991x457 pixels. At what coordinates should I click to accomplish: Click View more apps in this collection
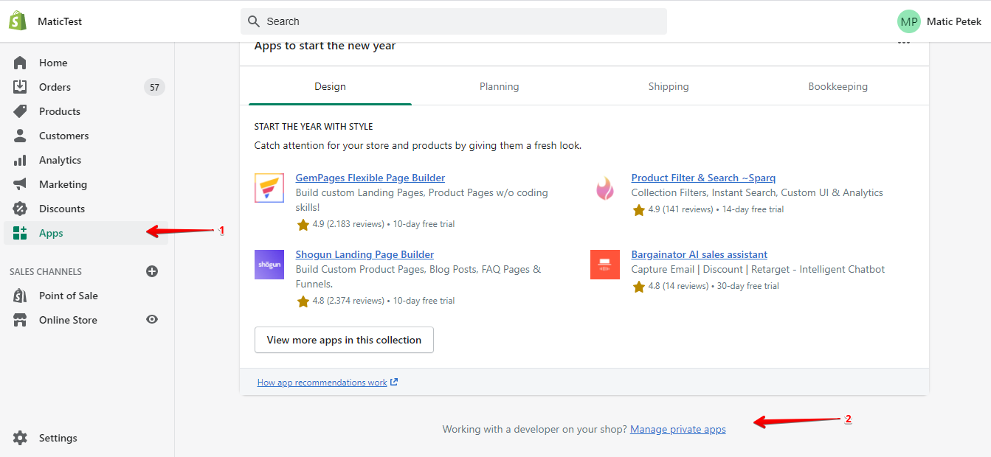click(x=344, y=340)
